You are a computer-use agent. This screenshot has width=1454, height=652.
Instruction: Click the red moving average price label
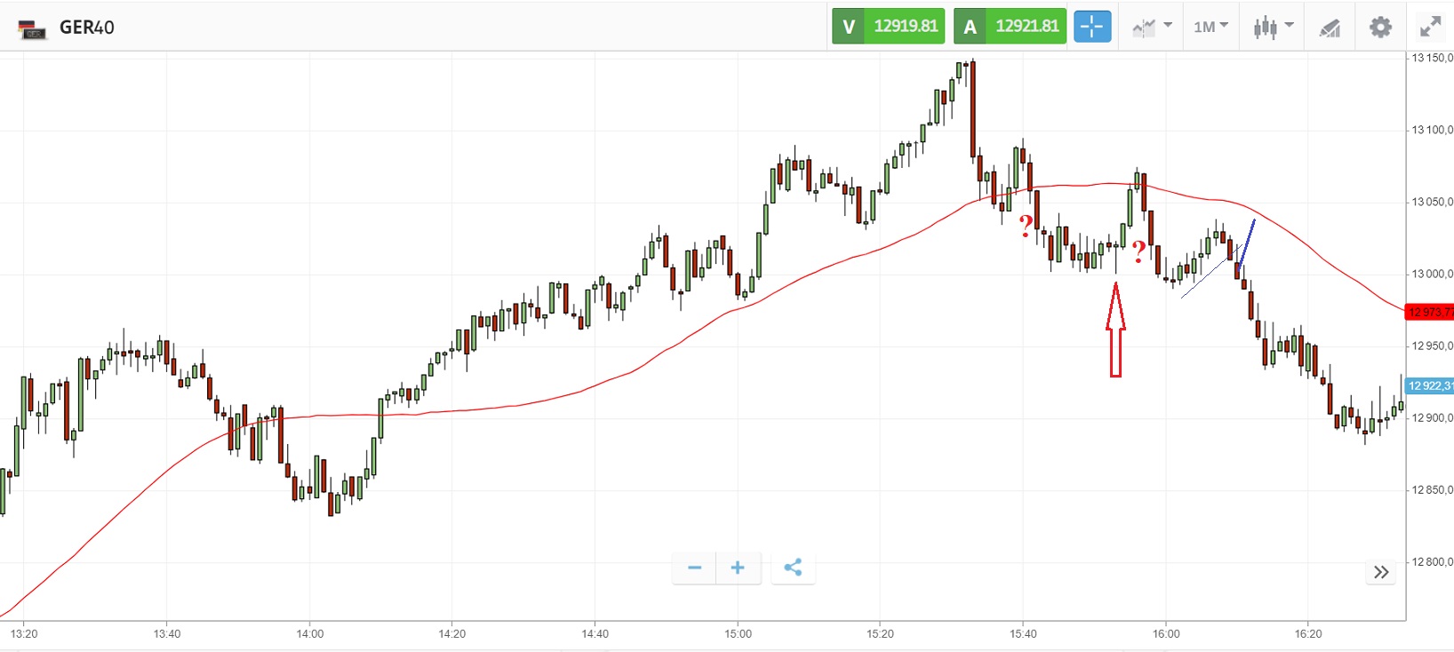(x=1429, y=312)
